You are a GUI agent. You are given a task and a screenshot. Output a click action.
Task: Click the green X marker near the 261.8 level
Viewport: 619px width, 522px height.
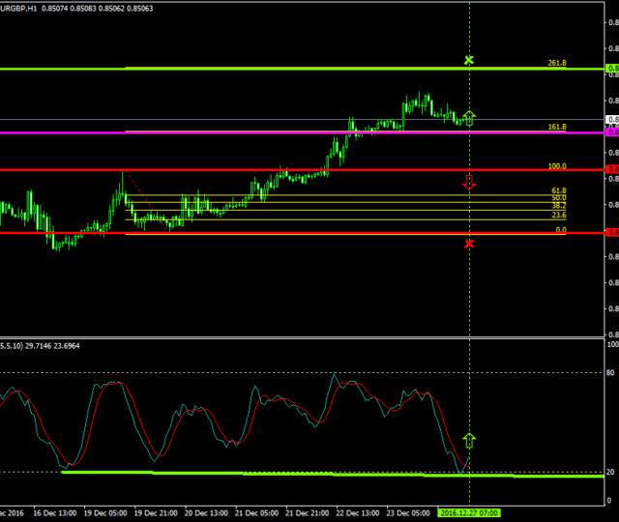pos(469,60)
